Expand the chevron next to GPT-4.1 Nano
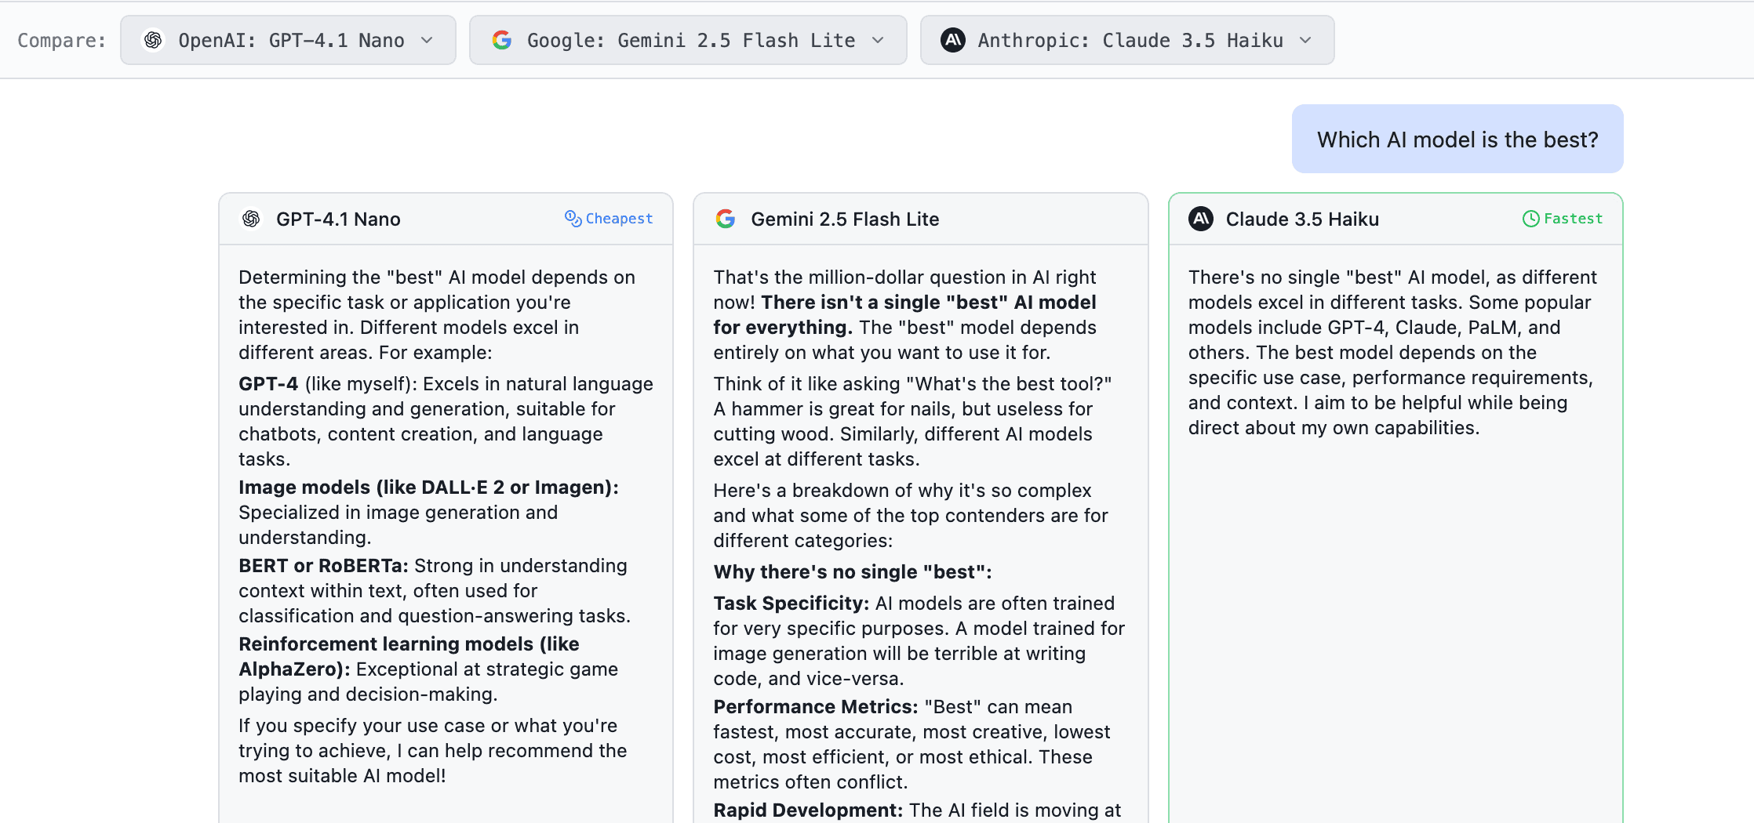Viewport: 1754px width, 823px height. pyautogui.click(x=427, y=40)
